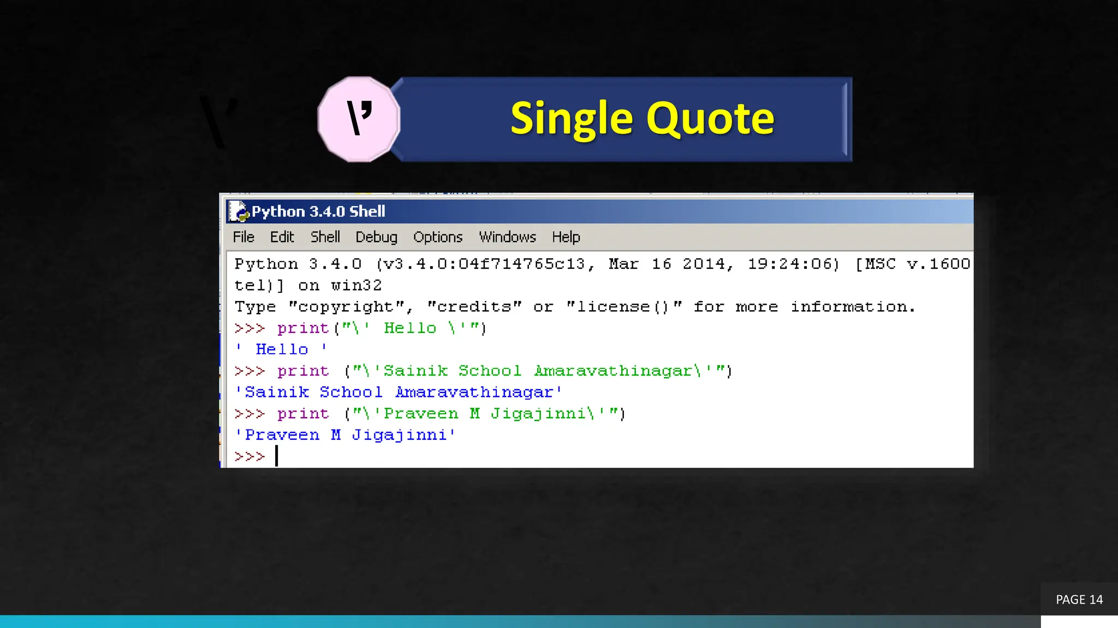This screenshot has height=628, width=1118.
Task: Open the File menu
Action: point(243,237)
